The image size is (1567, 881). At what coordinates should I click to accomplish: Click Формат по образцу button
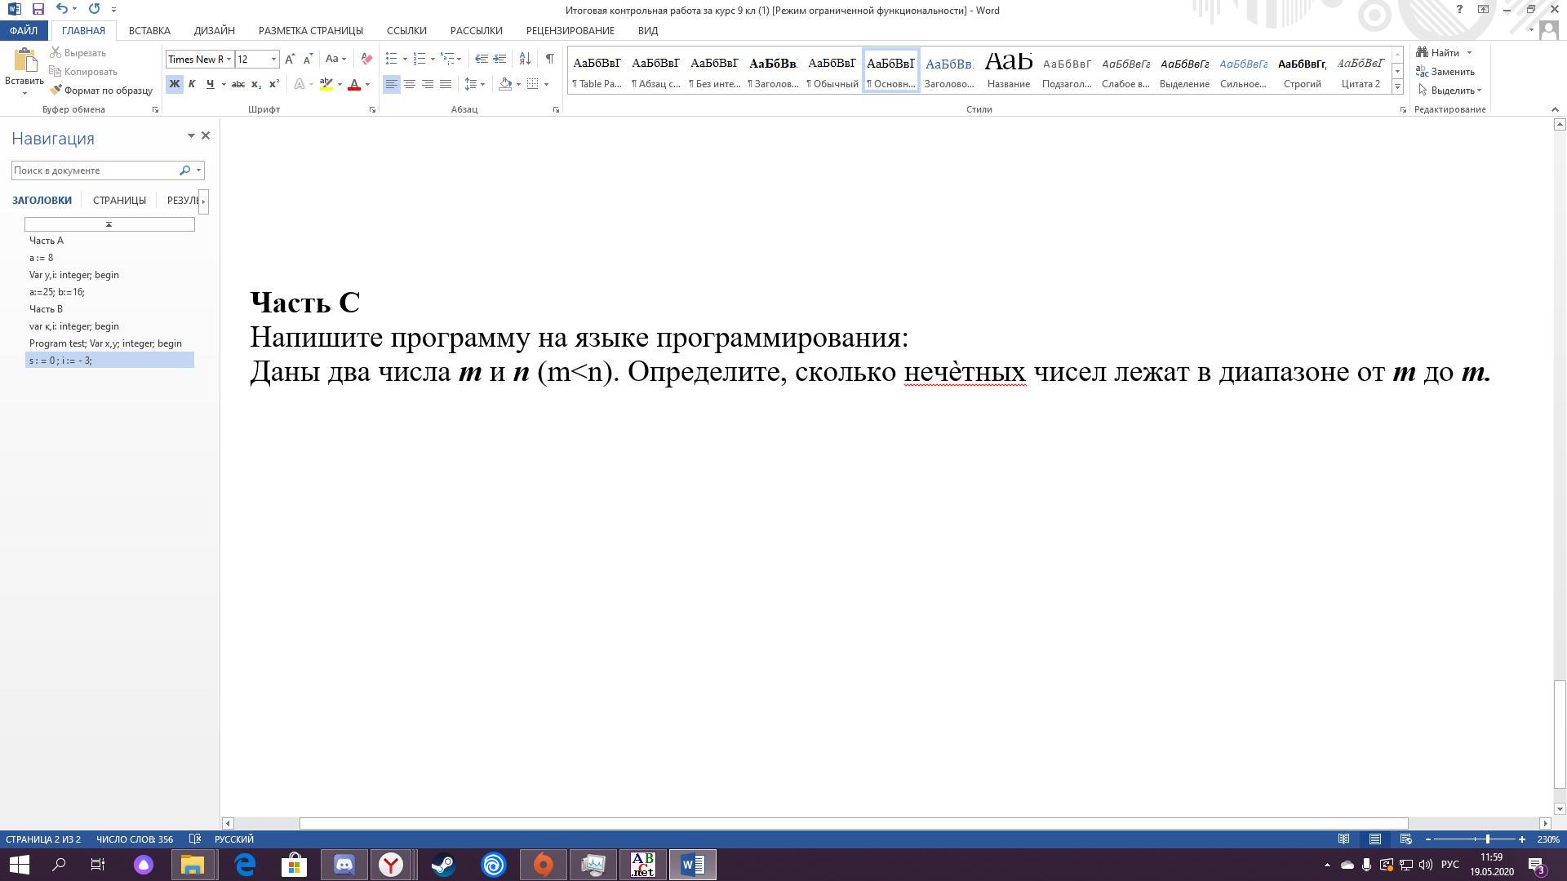tap(101, 91)
